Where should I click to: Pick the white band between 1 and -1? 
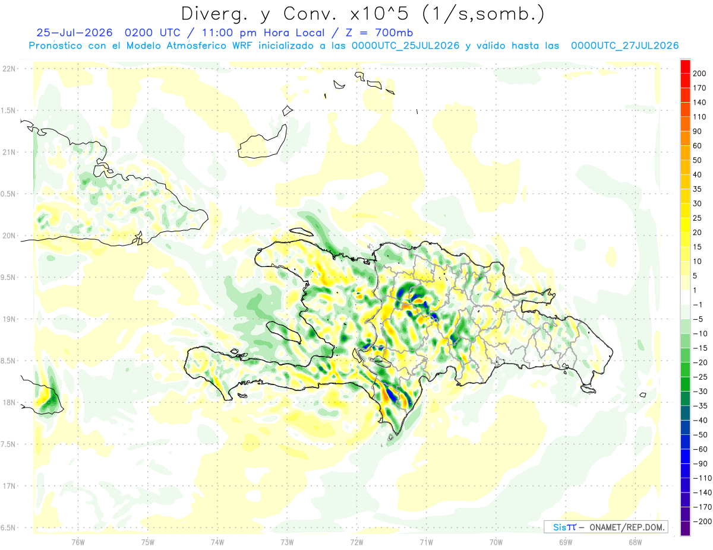click(x=685, y=298)
